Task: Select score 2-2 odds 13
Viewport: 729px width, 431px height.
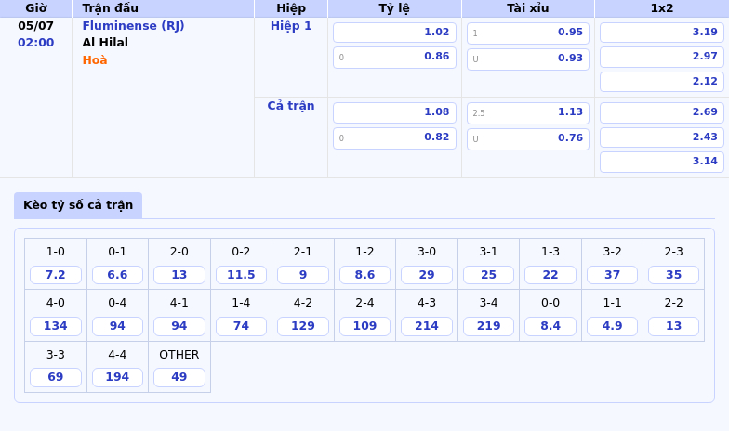Action: coord(673,326)
